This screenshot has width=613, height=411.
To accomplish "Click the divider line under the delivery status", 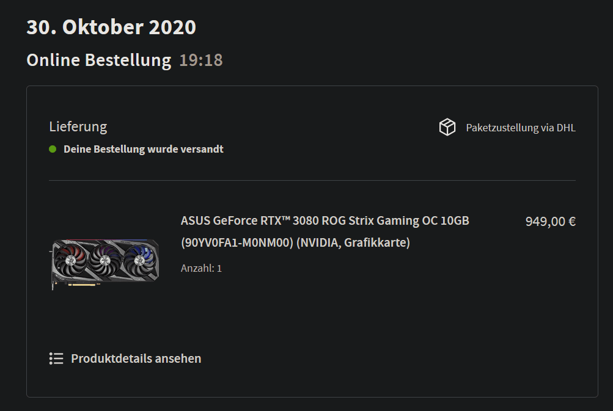I will [x=312, y=180].
